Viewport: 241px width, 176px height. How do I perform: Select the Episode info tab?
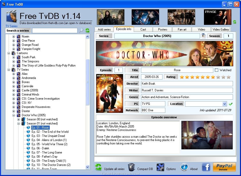click(124, 29)
